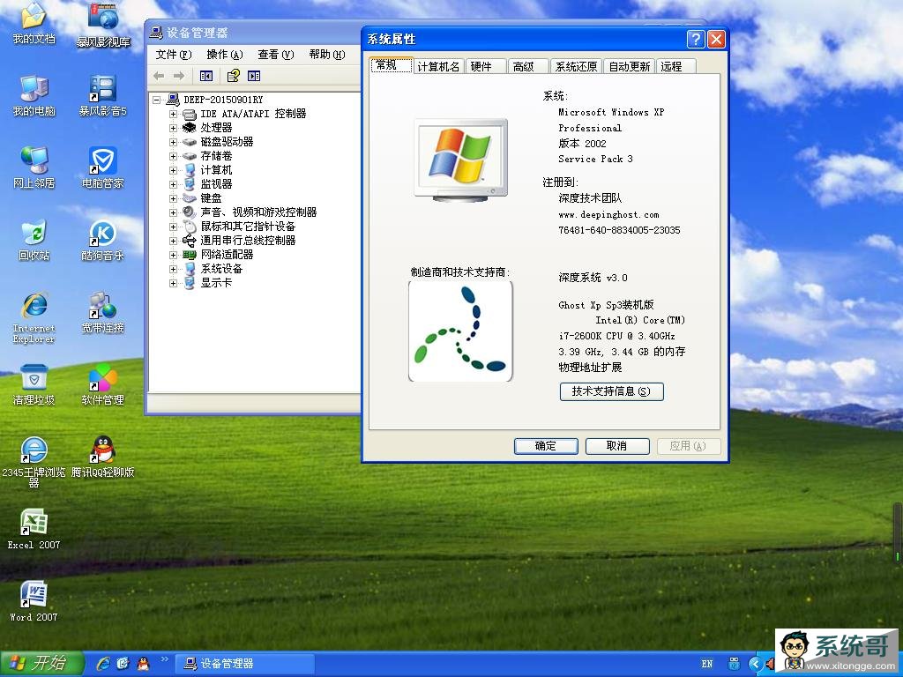Viewport: 903px width, 677px height.
Task: Open the Internet Explorer desktop icon
Action: coord(34,317)
